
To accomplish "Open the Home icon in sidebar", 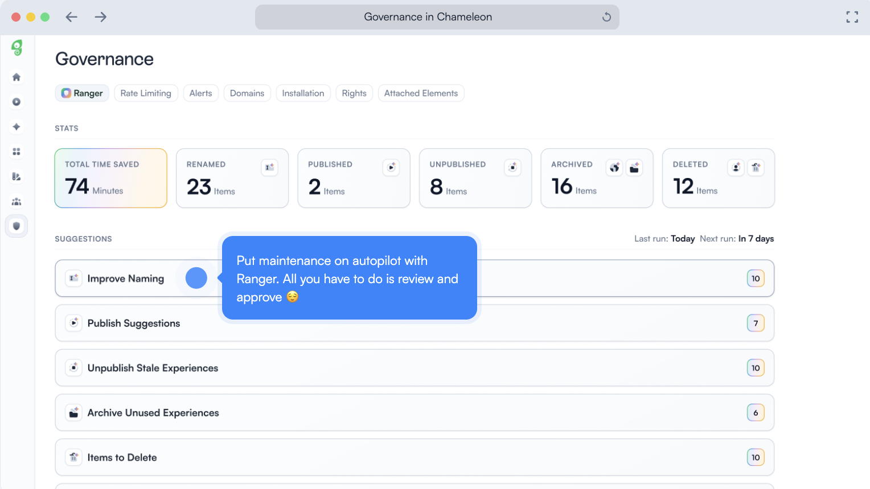I will coord(17,77).
